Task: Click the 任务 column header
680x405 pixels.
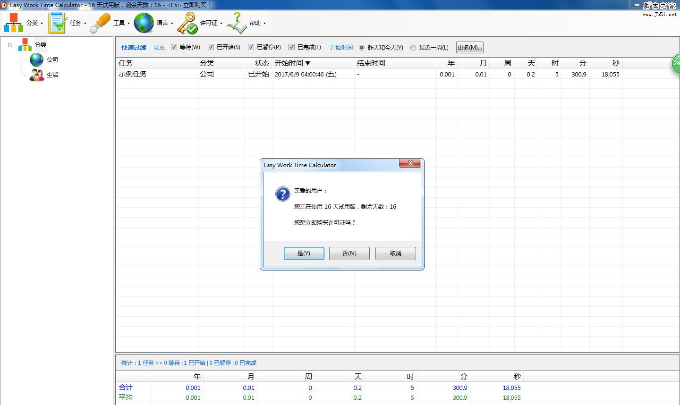Action: coord(157,63)
